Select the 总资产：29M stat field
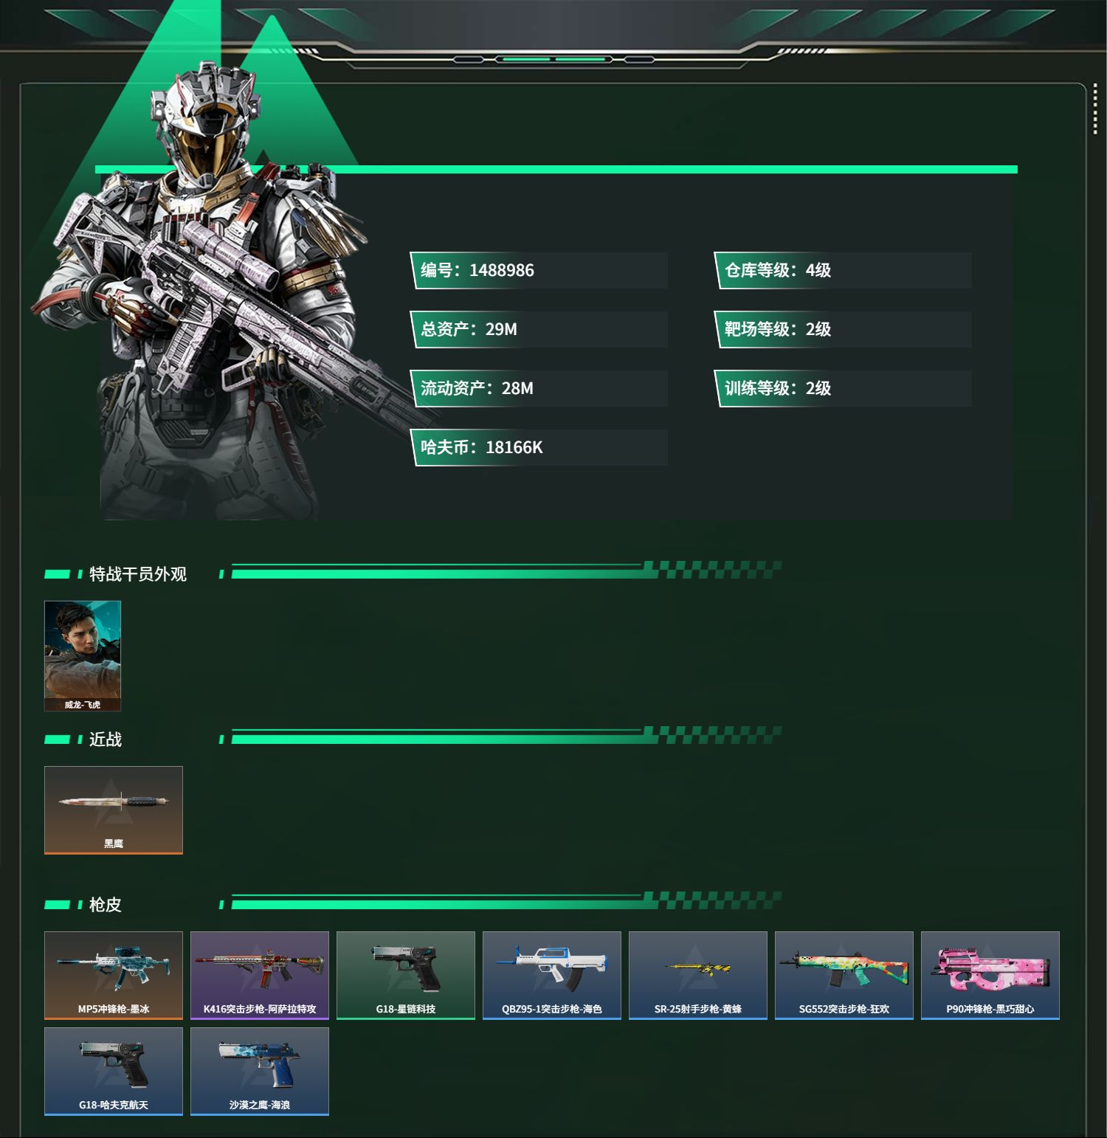Image resolution: width=1107 pixels, height=1138 pixels. [x=539, y=329]
